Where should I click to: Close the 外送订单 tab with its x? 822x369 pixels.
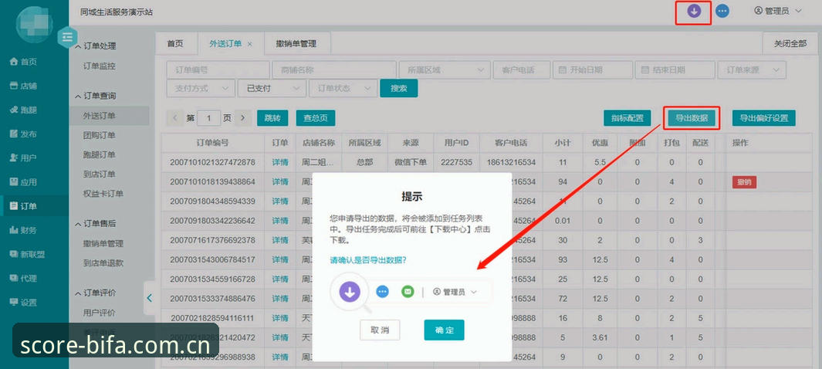[x=249, y=44]
